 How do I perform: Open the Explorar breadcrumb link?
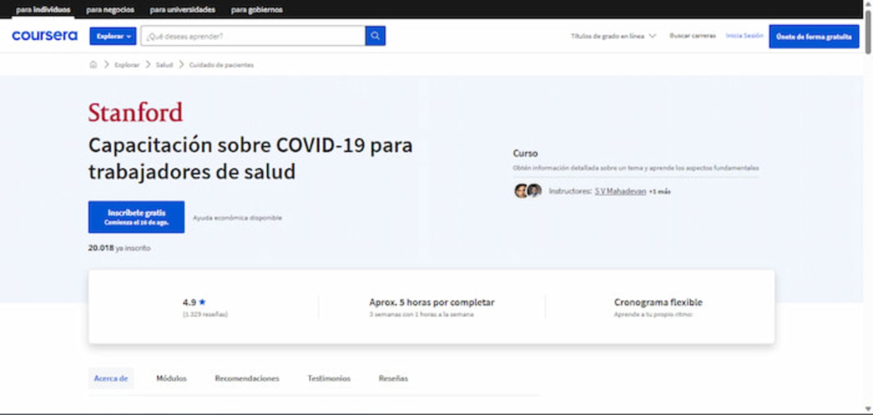pos(127,65)
